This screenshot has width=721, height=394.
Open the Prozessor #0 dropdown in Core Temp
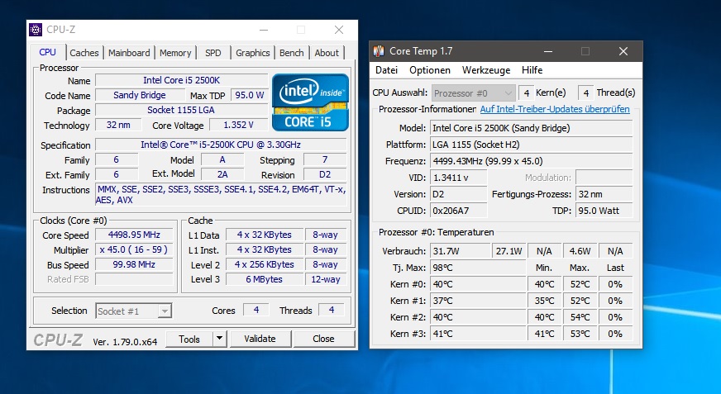point(473,93)
